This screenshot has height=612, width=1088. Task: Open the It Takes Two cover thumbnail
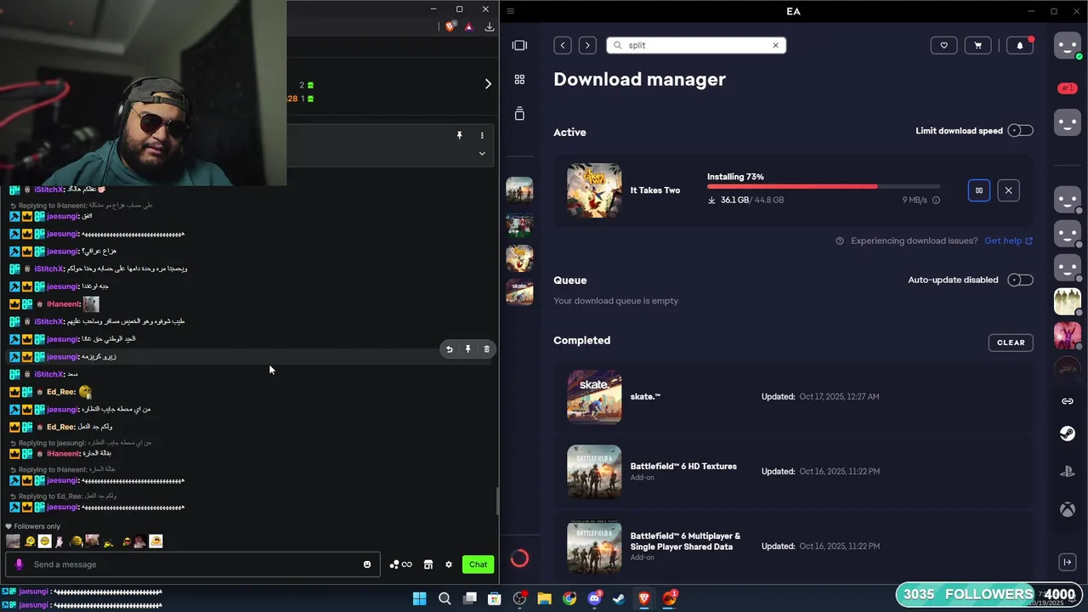point(594,190)
